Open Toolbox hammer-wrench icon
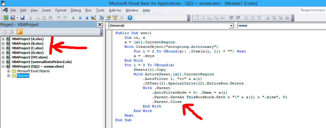Screen dimensions: 326x128 122,18
